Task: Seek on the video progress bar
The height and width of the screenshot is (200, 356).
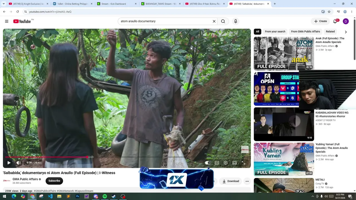Action: pyautogui.click(x=127, y=157)
